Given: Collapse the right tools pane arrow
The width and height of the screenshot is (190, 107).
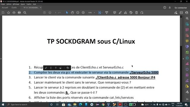Looking at the screenshot, I should click(183, 59).
